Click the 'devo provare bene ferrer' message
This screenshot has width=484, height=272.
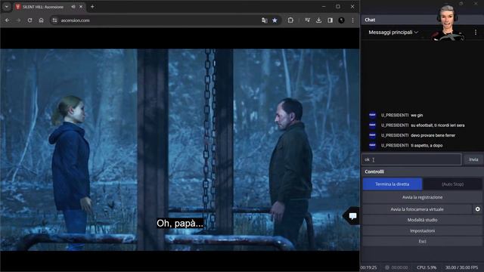pyautogui.click(x=433, y=135)
